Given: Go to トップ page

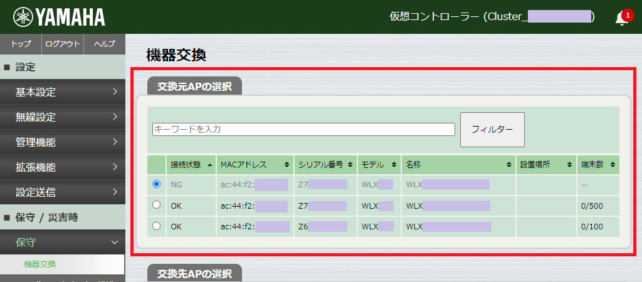Looking at the screenshot, I should [x=21, y=44].
